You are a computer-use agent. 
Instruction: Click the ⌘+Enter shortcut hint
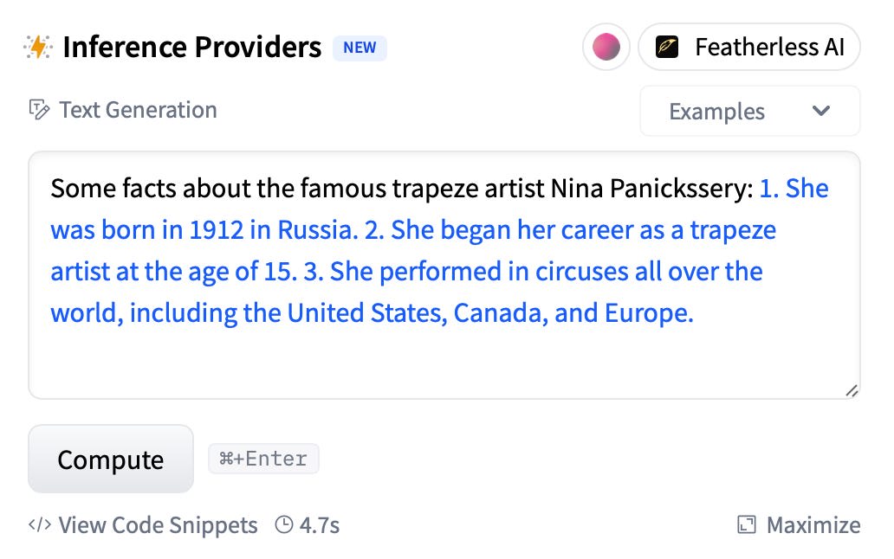(263, 459)
